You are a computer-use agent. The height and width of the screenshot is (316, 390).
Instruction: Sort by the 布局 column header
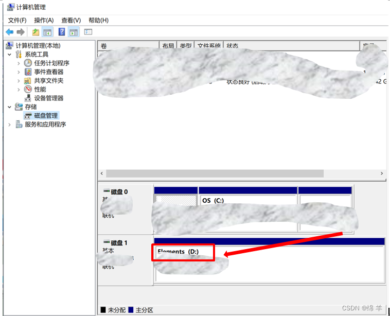pyautogui.click(x=168, y=45)
